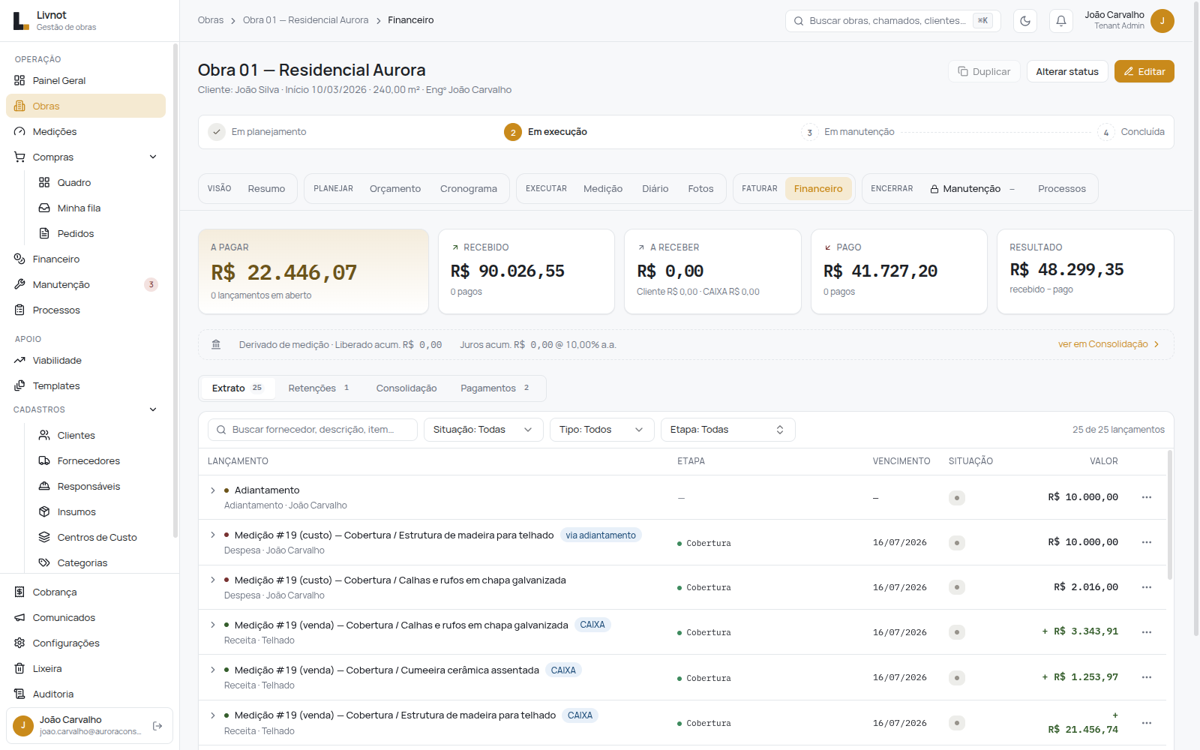This screenshot has width=1200, height=750.
Task: Open the Financeiro sidebar entry
Action: pyautogui.click(x=85, y=259)
